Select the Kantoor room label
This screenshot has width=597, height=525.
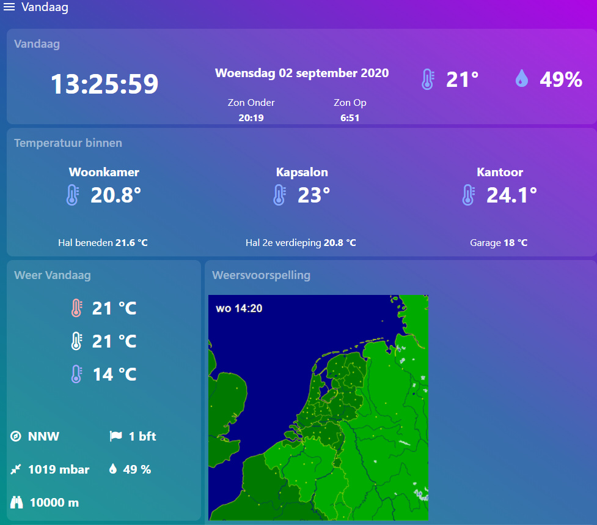coord(500,172)
